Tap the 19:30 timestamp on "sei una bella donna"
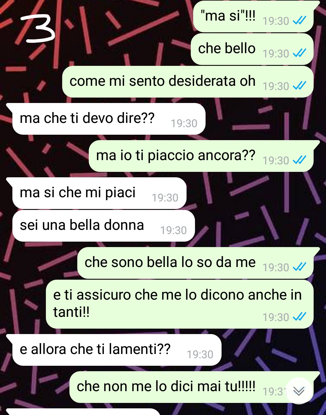326x415 pixels. tap(174, 230)
